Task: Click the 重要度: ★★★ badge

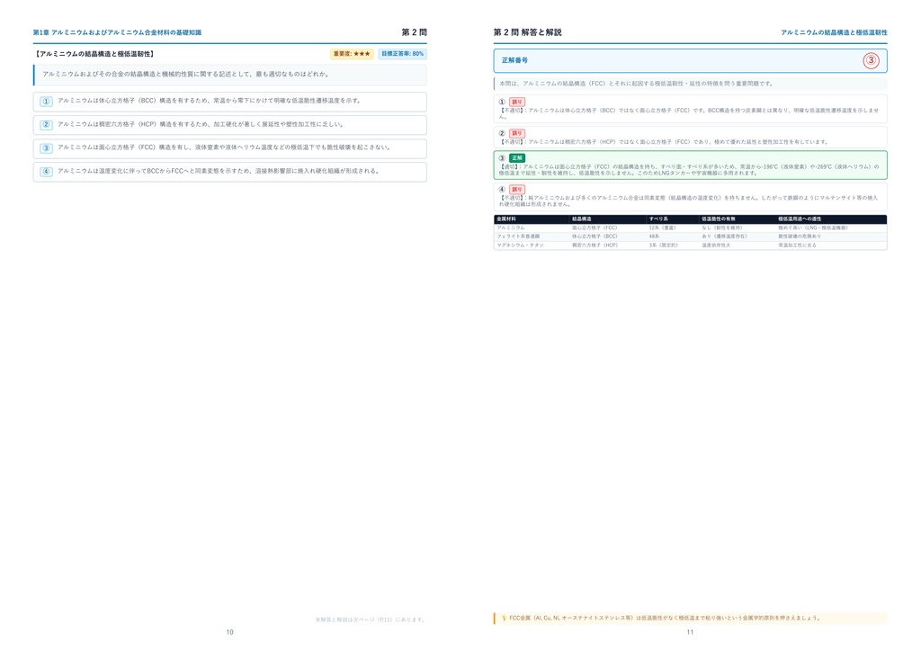Action: coord(352,54)
